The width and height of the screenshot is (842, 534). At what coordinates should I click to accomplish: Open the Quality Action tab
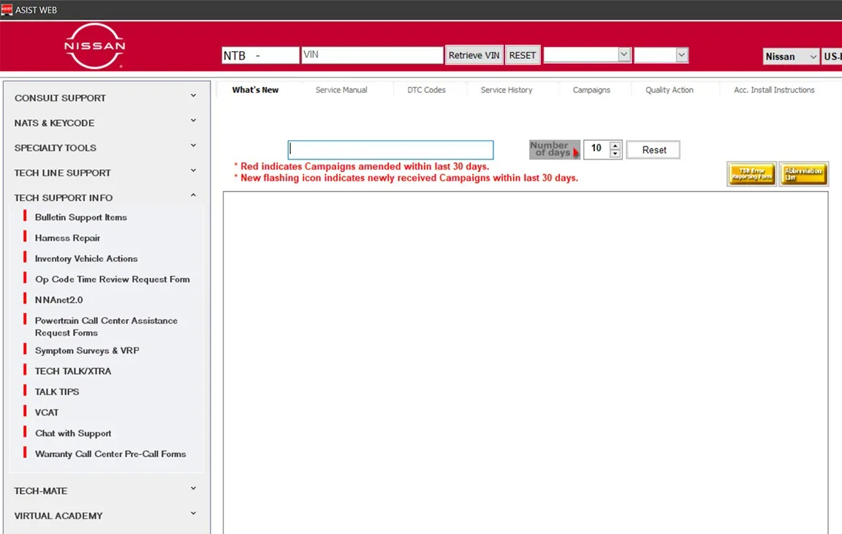pyautogui.click(x=669, y=90)
